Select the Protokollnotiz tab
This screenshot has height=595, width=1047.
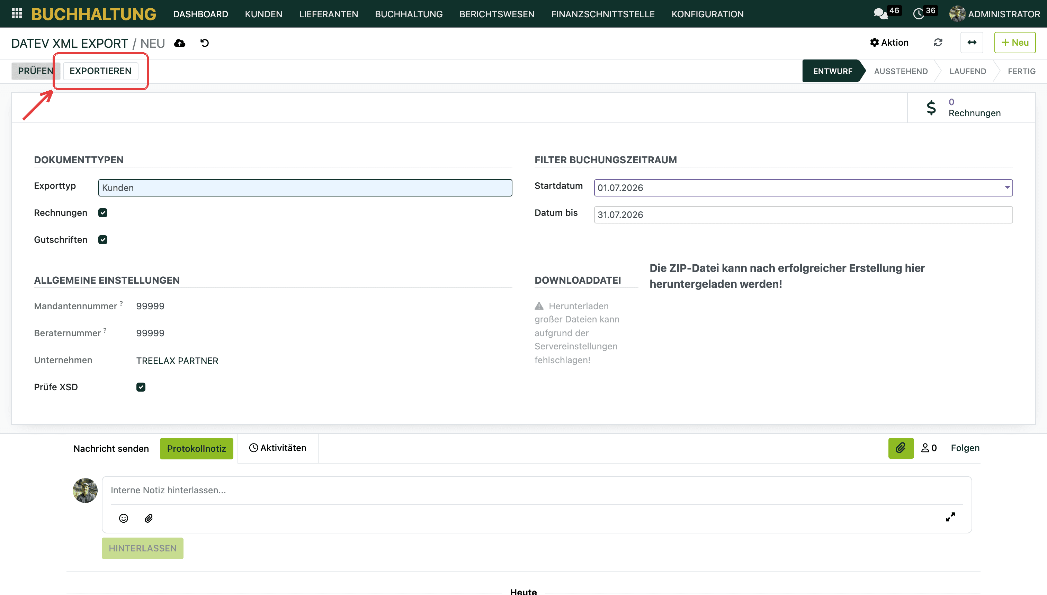click(x=197, y=449)
